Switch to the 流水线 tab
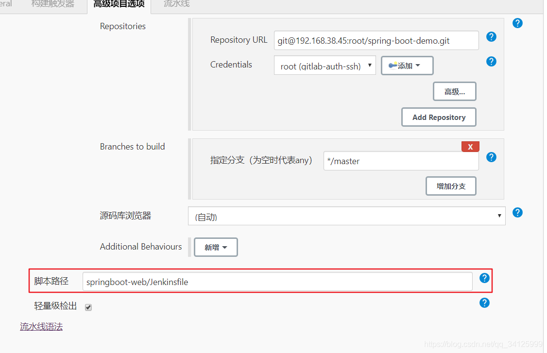 point(176,4)
